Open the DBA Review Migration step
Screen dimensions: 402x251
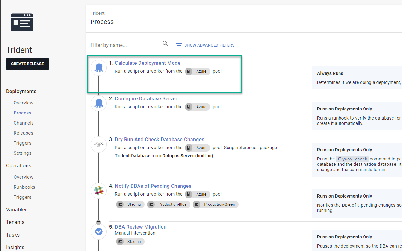(141, 227)
